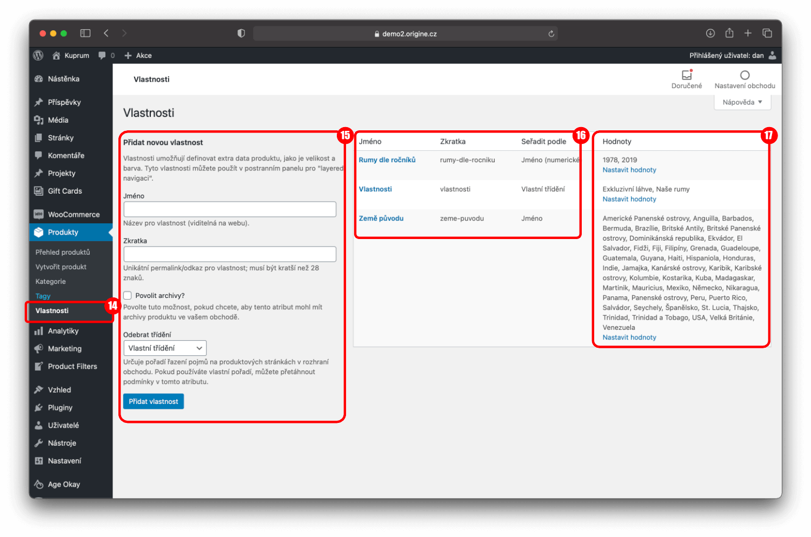811x537 pixels.
Task: Open the comments bubble in admin bar
Action: click(102, 55)
